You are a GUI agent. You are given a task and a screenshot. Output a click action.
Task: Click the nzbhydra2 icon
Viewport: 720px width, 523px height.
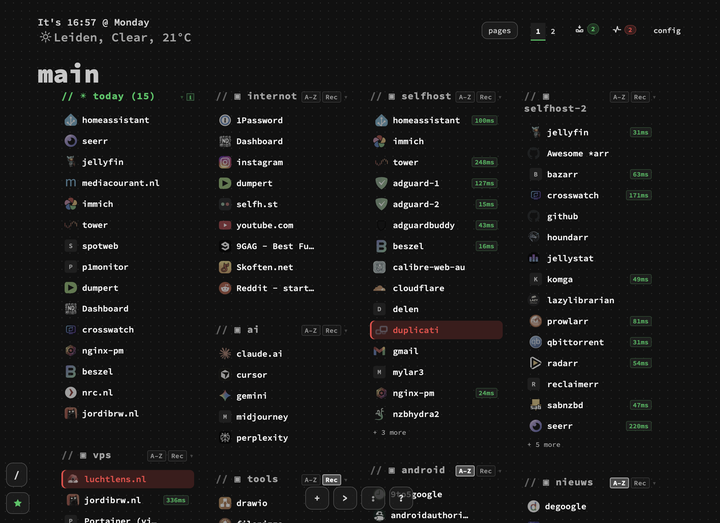coord(379,414)
